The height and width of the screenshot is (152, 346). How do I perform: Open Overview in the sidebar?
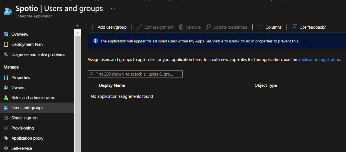(x=20, y=34)
